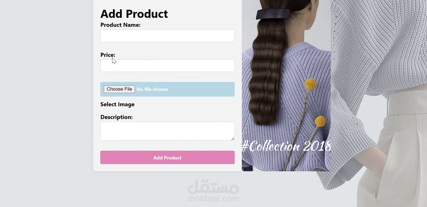Click the Product Name input field
This screenshot has width=427, height=207.
coord(167,36)
